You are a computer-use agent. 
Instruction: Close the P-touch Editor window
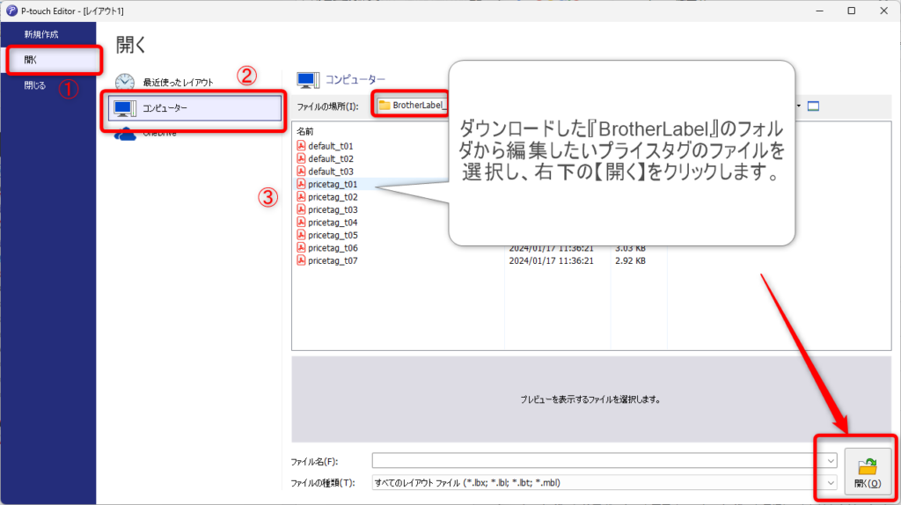tap(883, 11)
